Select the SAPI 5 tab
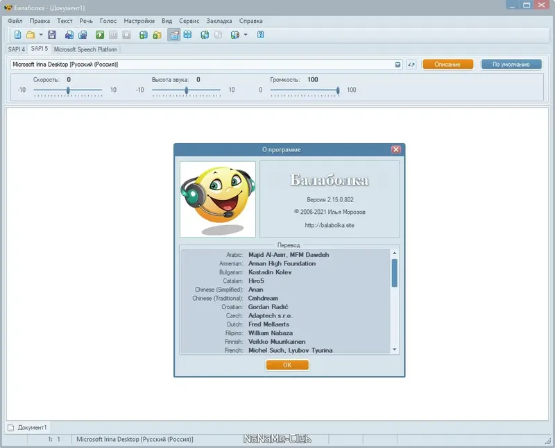 (40, 49)
